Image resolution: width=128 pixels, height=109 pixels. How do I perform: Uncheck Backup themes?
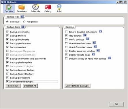pyautogui.click(x=7, y=36)
